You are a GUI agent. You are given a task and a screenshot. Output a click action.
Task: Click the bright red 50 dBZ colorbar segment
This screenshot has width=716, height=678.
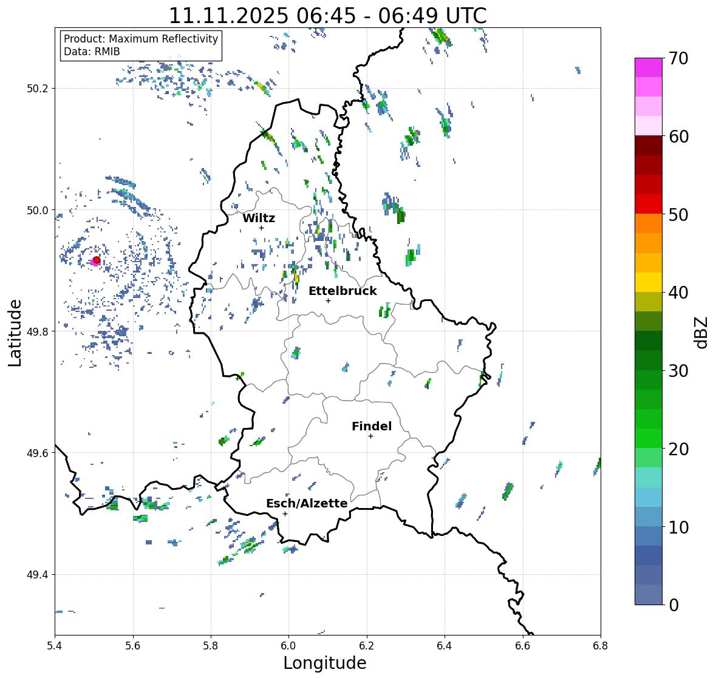point(649,205)
